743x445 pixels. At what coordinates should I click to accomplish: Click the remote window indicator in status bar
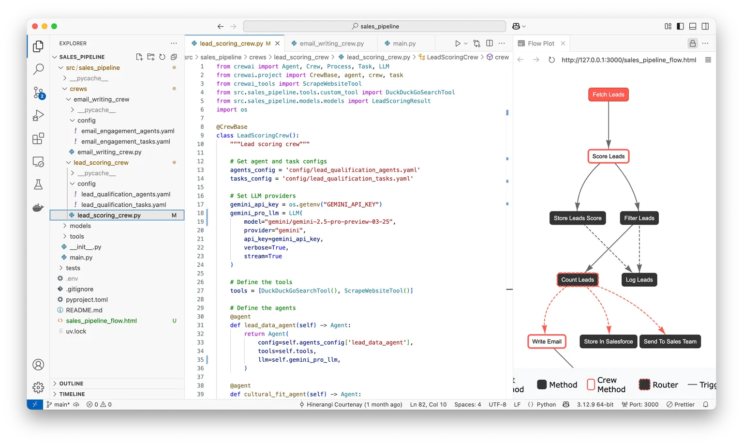35,404
